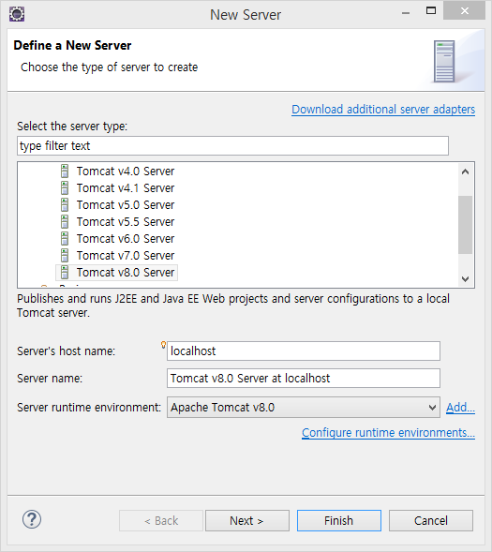Click the Tomcat v4.0 Server icon

click(65, 172)
